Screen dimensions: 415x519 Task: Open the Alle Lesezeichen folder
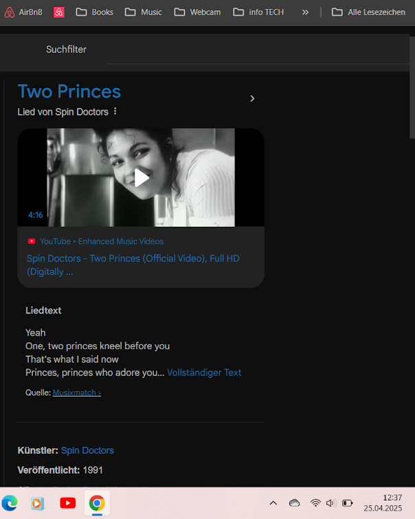click(x=368, y=12)
